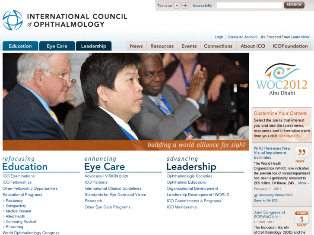Viewport: 314px width, 235px height.
Task: Open World Ophthalmology Congress link
Action: 31,233
